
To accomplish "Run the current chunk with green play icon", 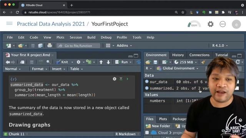I will pos(128,79).
